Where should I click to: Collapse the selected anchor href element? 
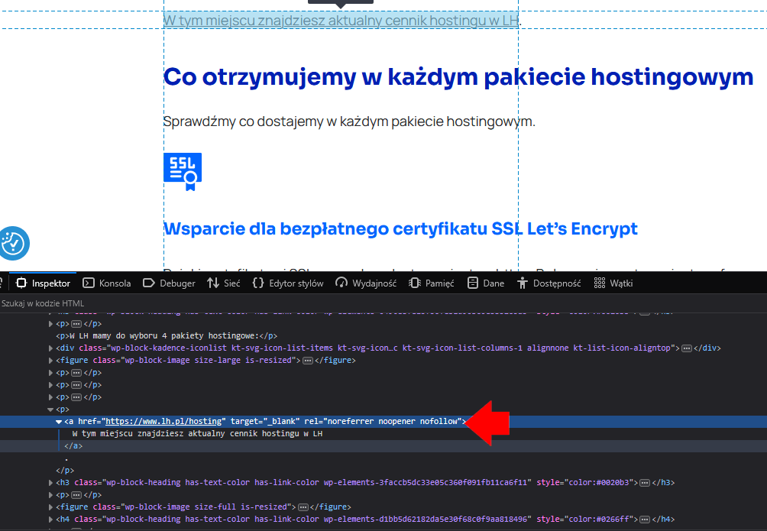59,422
